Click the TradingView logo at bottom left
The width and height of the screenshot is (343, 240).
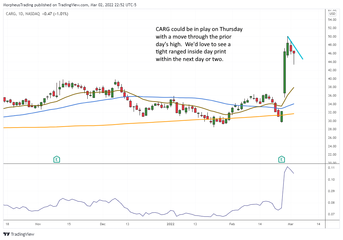(x=19, y=234)
